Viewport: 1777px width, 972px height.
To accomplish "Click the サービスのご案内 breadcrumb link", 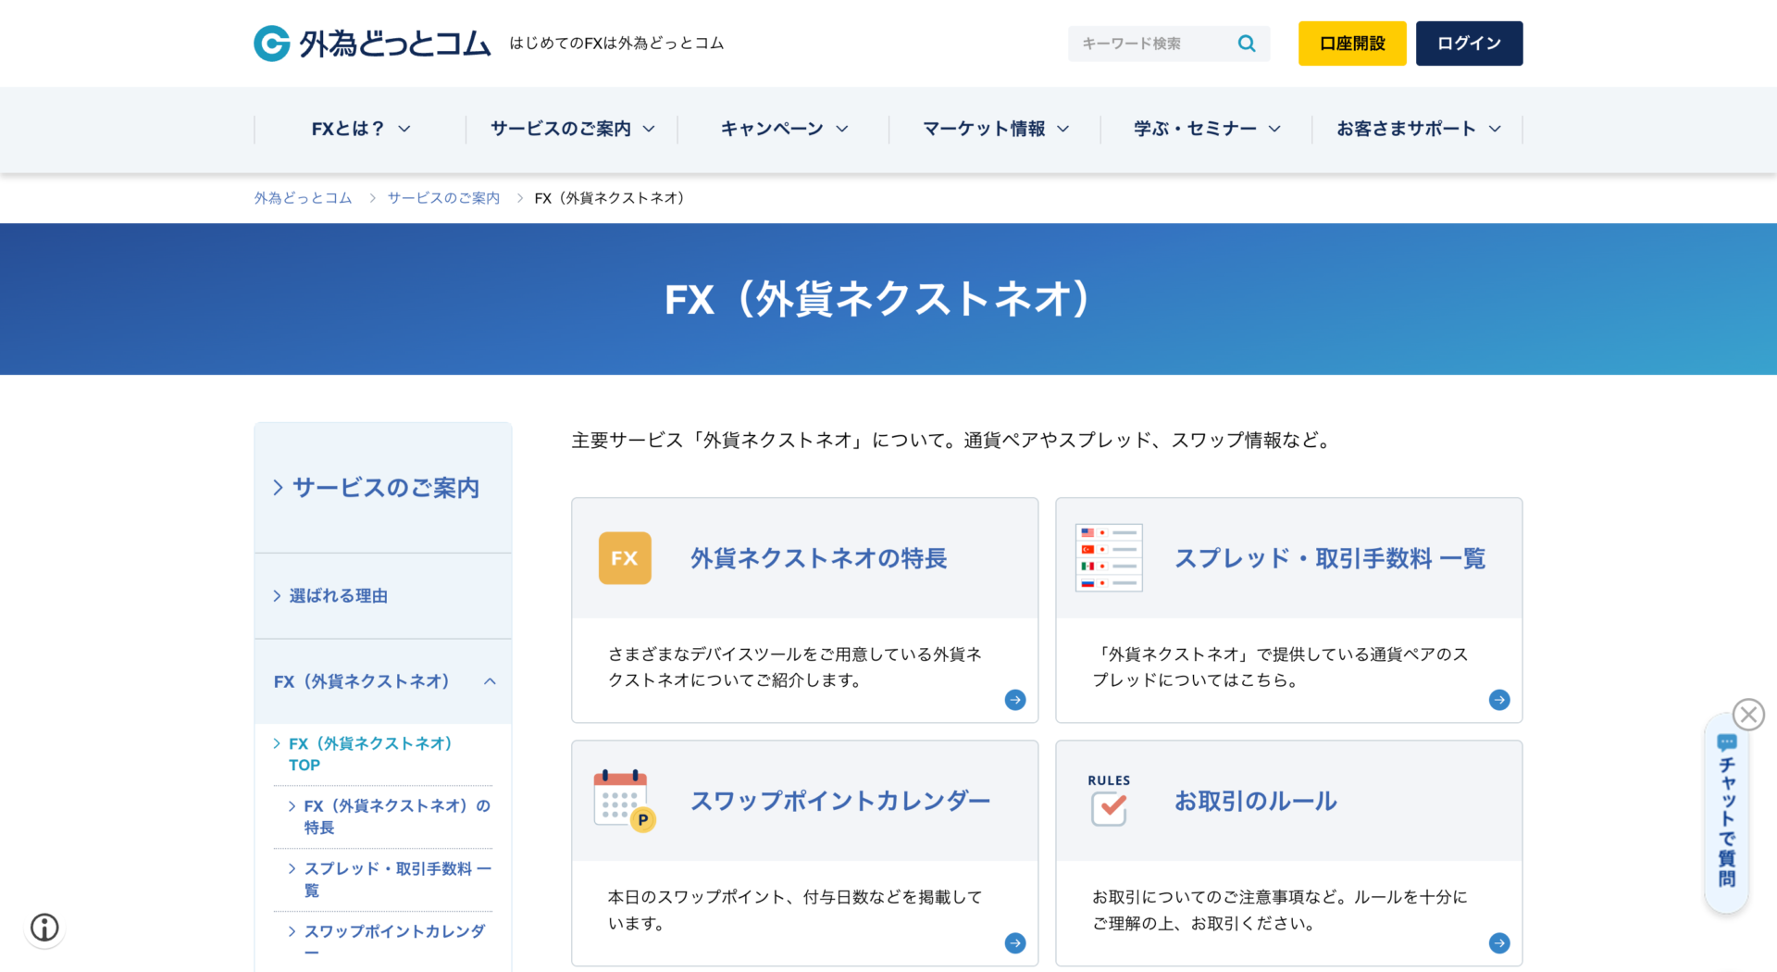I will coord(443,198).
